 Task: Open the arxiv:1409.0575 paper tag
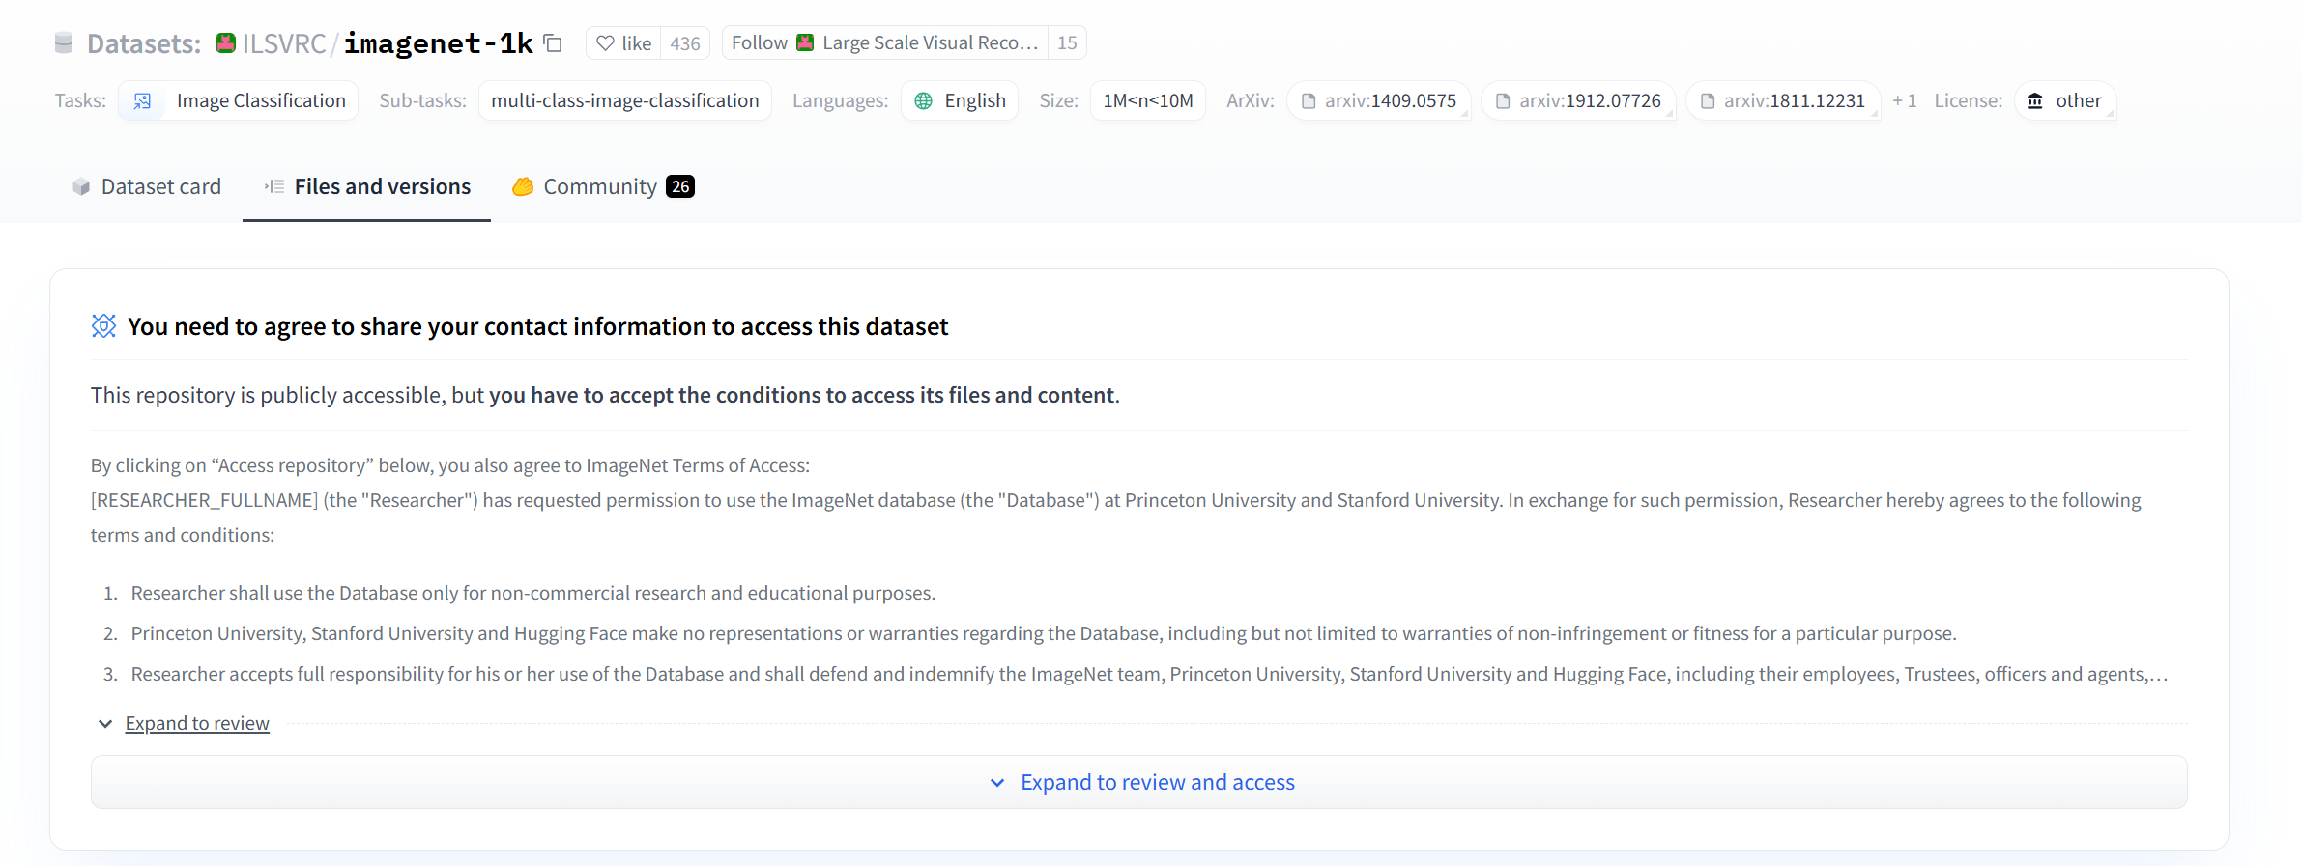click(x=1379, y=101)
